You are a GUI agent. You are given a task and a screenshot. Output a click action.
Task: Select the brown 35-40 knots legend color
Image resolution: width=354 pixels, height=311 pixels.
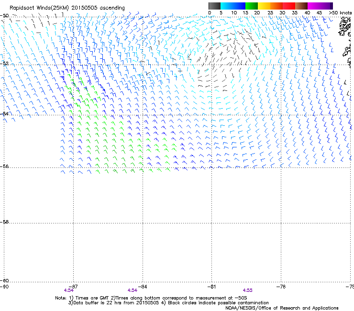point(301,6)
